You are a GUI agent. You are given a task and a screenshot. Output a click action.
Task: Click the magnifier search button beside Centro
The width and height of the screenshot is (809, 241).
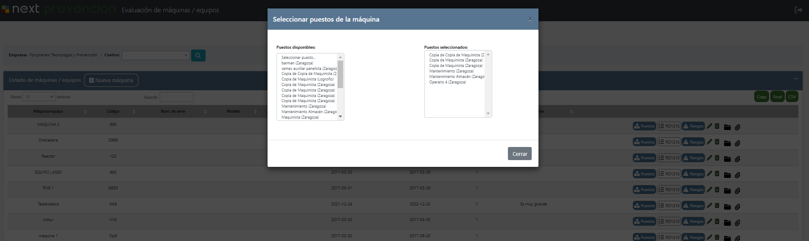pyautogui.click(x=198, y=55)
